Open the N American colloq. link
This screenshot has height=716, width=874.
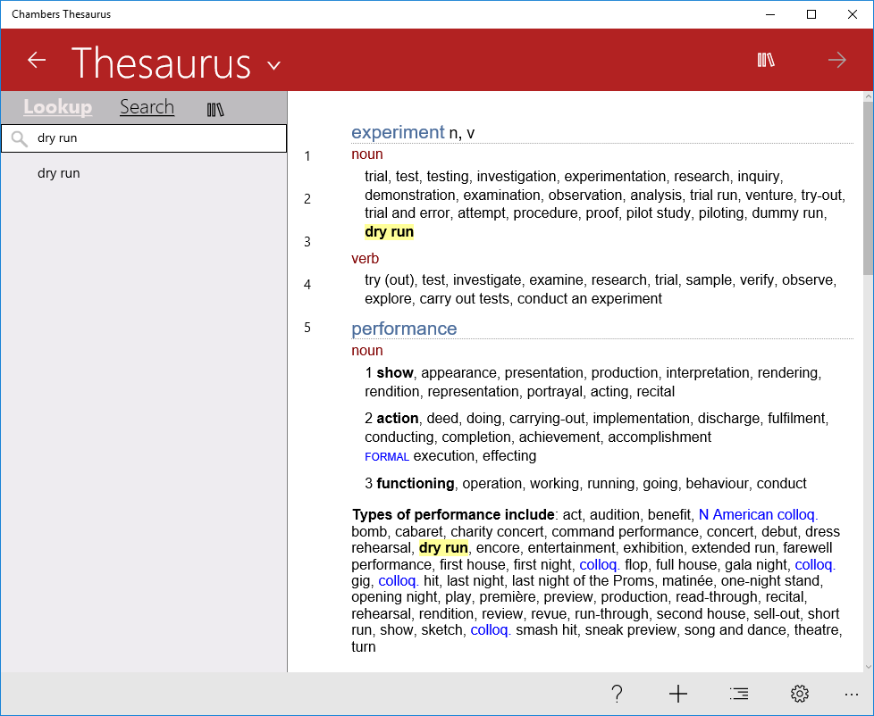click(x=758, y=514)
